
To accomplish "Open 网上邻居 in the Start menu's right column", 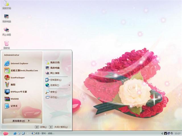I will coord(52,73).
